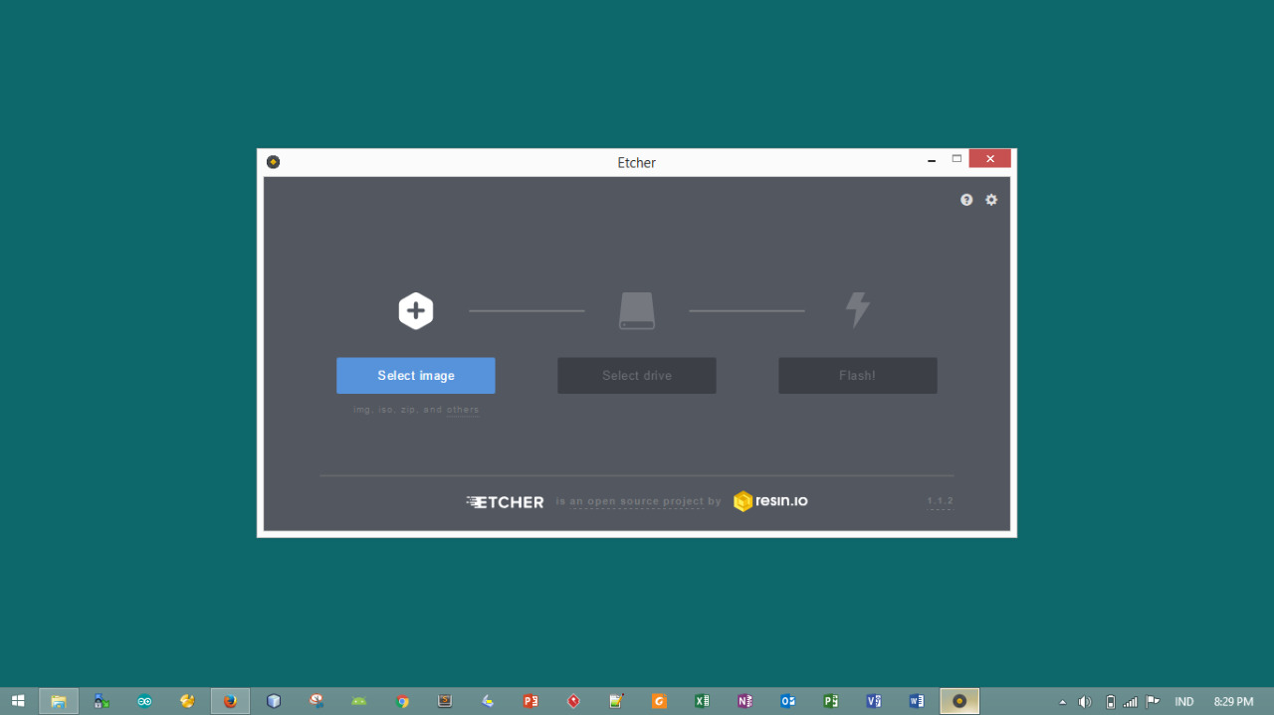Click the 1.1.2 version number link
1274x715 pixels.
pyautogui.click(x=940, y=501)
